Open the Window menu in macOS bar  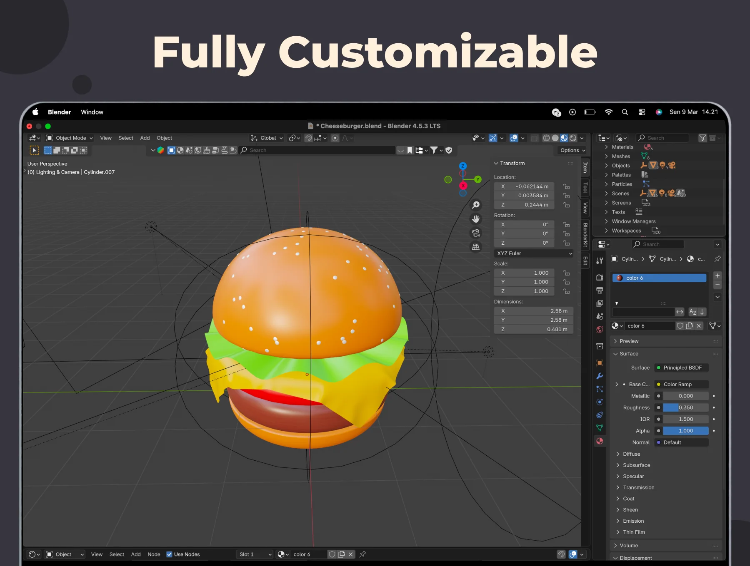(92, 112)
